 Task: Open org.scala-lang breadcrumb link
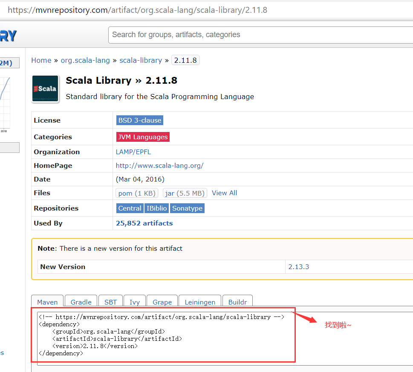(x=85, y=61)
